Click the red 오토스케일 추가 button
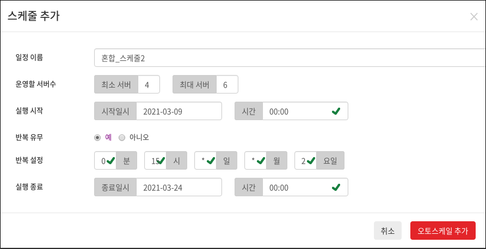 point(443,231)
